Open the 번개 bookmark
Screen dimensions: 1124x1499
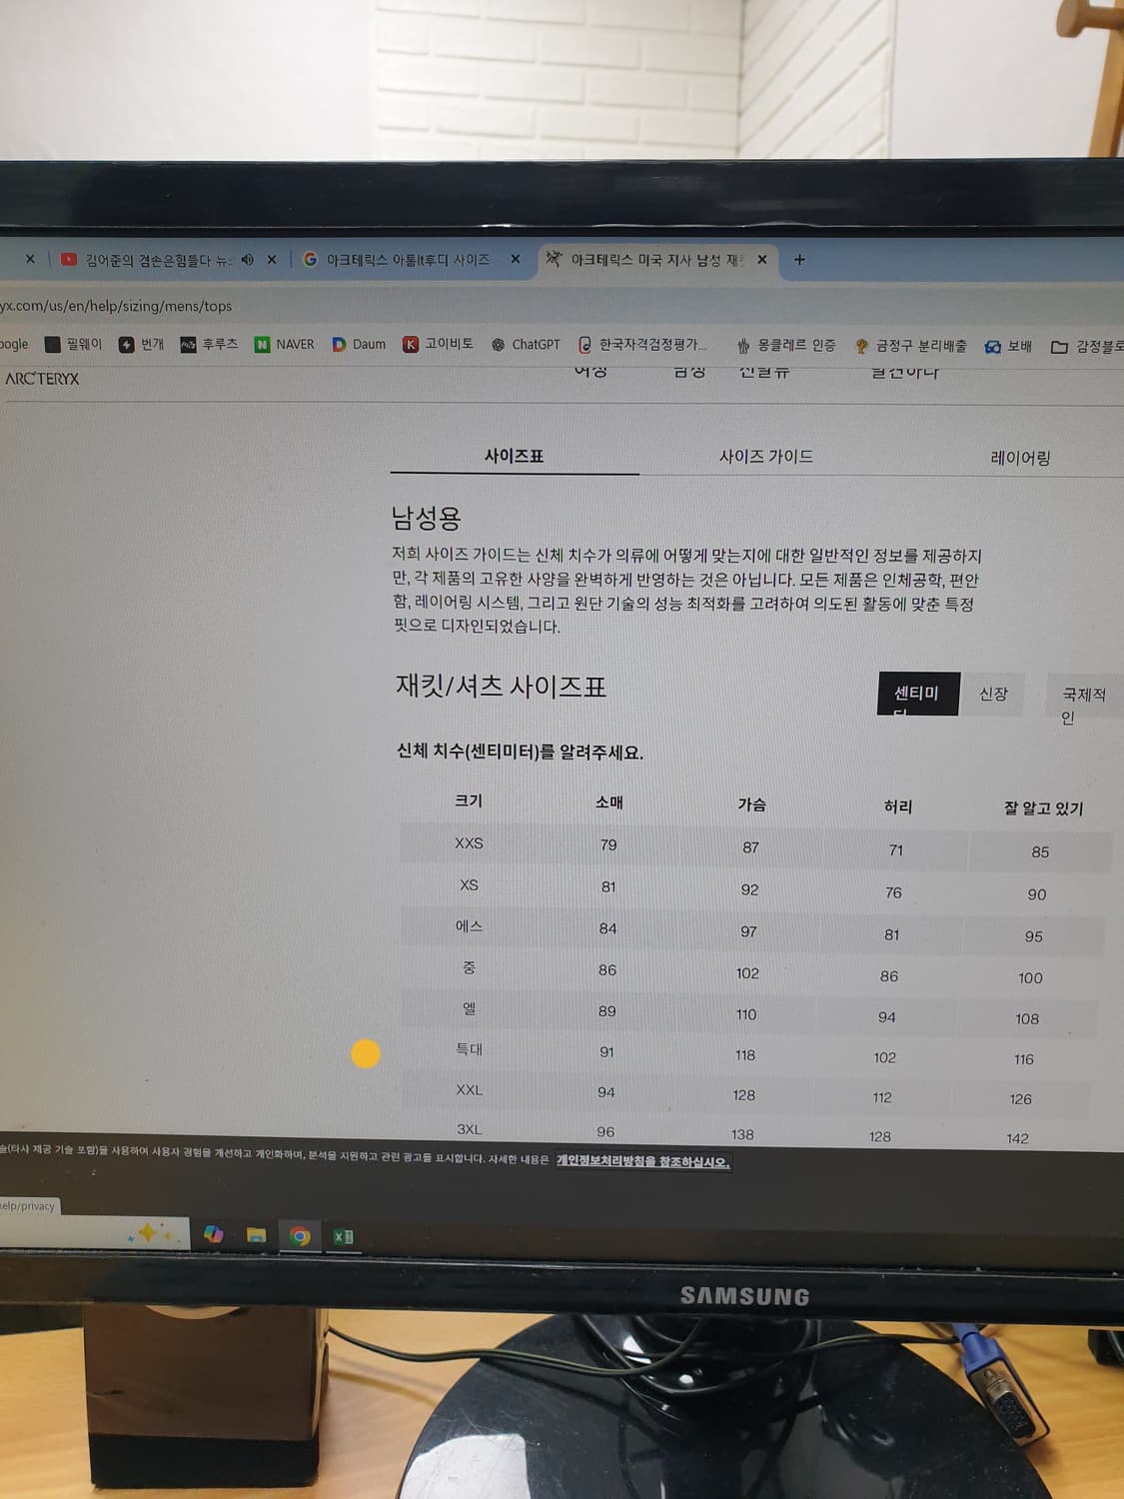(x=141, y=344)
